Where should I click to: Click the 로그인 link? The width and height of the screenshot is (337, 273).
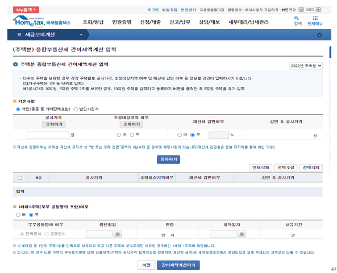[x=153, y=10]
